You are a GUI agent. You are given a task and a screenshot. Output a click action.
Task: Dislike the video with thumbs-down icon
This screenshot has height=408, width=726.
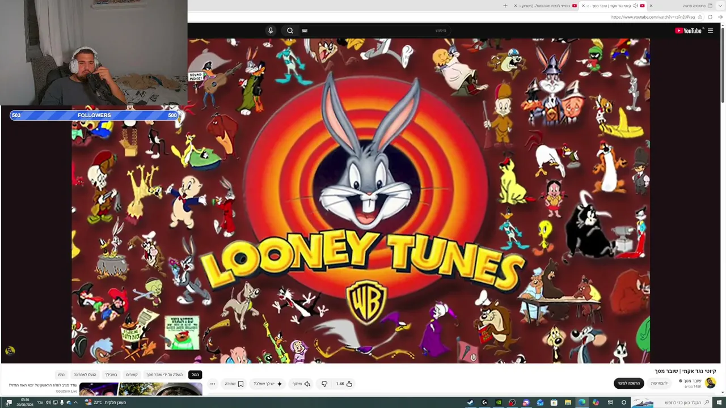click(324, 384)
